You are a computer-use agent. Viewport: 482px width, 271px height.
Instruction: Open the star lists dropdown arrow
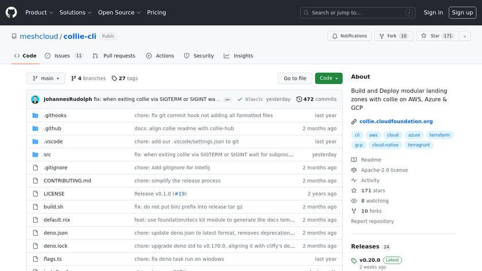465,36
